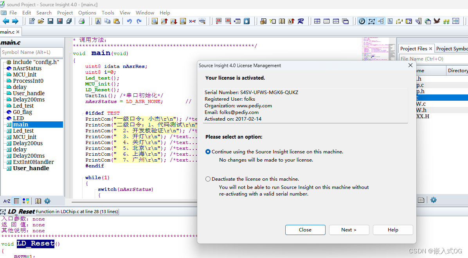This screenshot has height=258, width=468.
Task: Click the A-Z sort symbols icon
Action: pyautogui.click(x=7, y=201)
